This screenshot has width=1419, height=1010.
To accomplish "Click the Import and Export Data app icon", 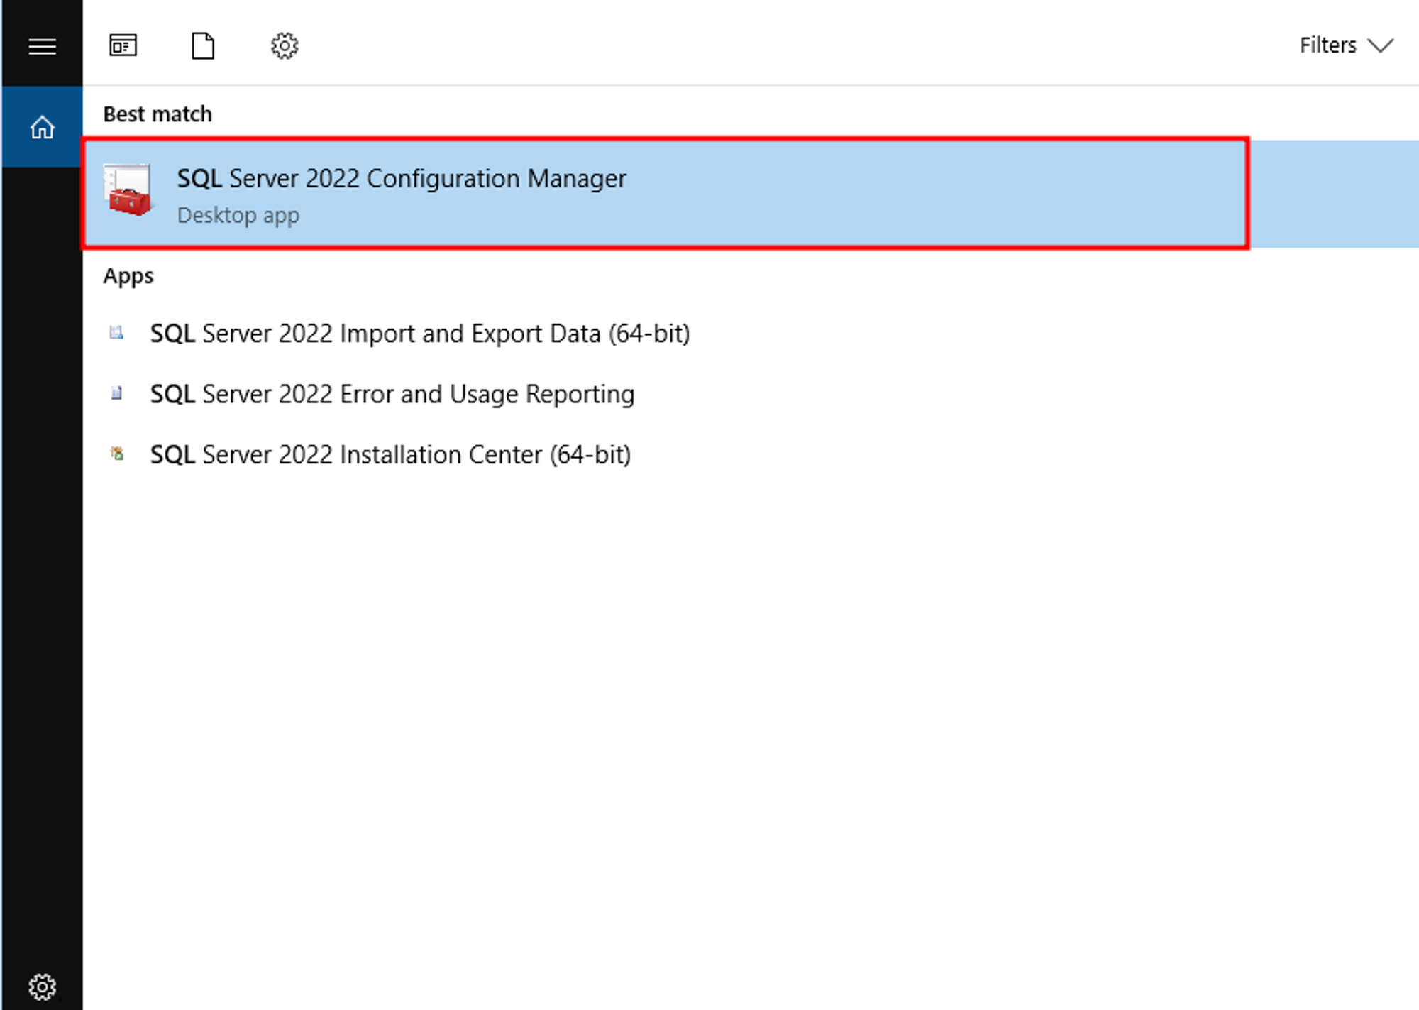I will (x=117, y=332).
